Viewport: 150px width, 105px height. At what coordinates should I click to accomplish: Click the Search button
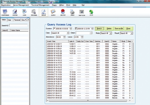[x=99, y=29]
